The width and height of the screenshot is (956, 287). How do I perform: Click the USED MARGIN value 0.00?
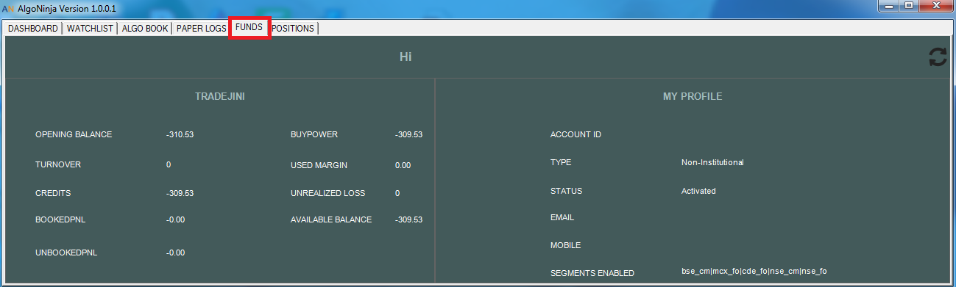(403, 165)
